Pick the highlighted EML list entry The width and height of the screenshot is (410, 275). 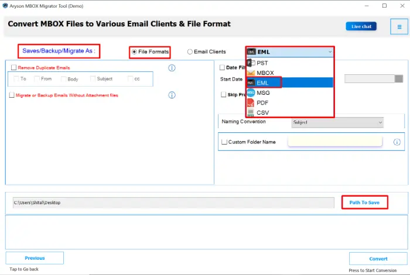(290, 82)
